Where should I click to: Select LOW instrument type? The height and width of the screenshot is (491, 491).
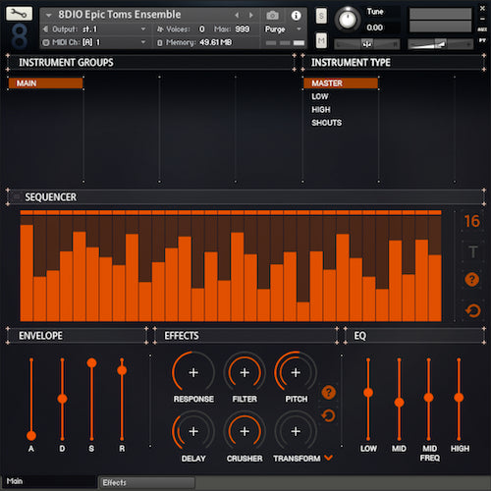click(x=320, y=96)
